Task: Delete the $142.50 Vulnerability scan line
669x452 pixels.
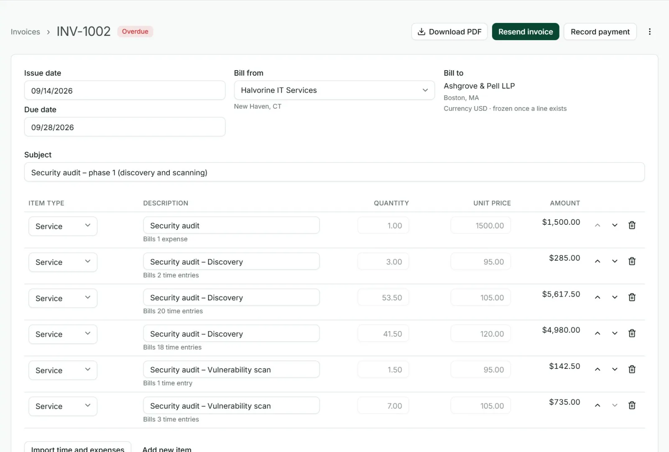Action: pos(632,369)
